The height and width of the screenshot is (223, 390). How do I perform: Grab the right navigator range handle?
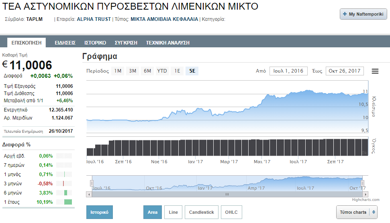(362, 183)
